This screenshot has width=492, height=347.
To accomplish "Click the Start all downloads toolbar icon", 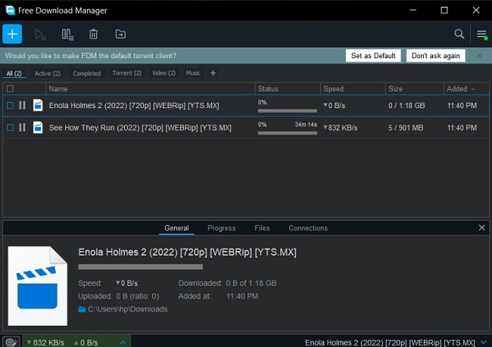I will coord(40,34).
